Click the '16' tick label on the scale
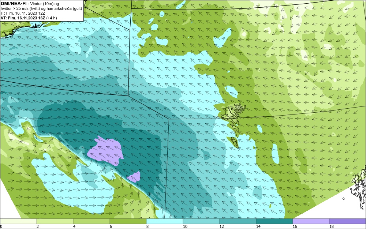This screenshot has height=229, width=366. (x=295, y=226)
